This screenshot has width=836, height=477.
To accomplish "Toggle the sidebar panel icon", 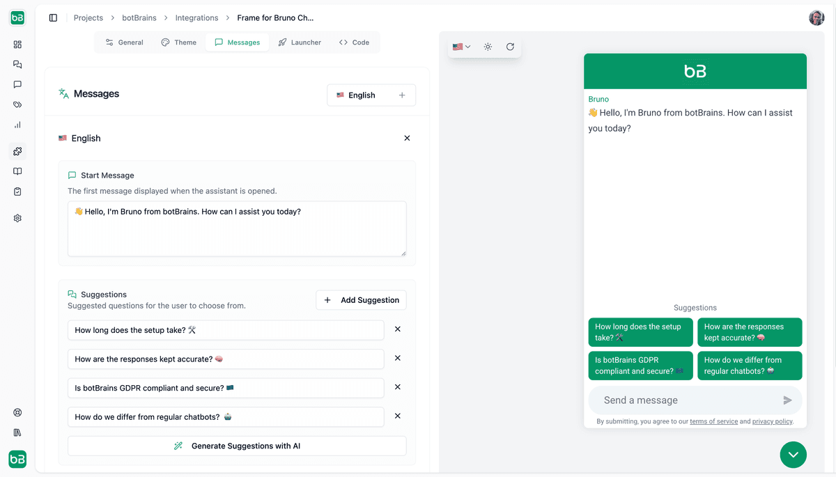I will pyautogui.click(x=53, y=18).
